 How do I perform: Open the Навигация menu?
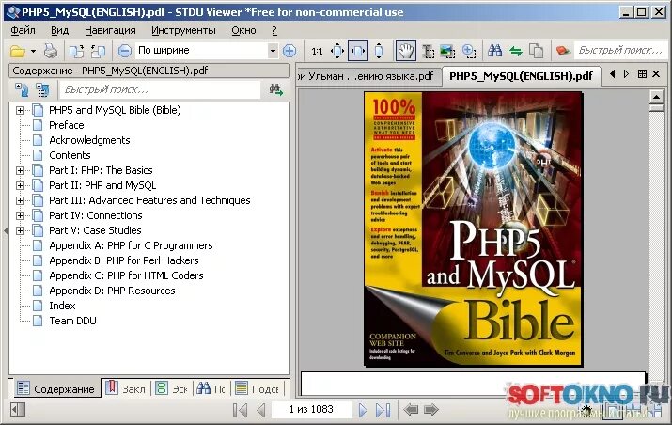click(110, 30)
